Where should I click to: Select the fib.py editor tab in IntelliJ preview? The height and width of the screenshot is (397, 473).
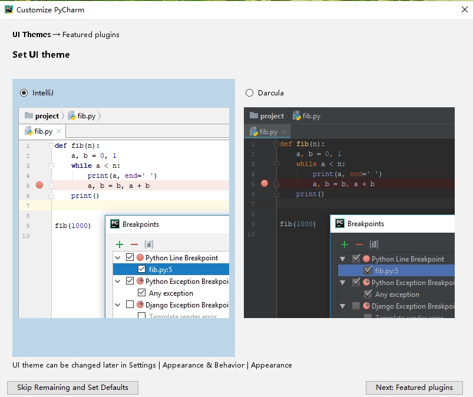(42, 131)
